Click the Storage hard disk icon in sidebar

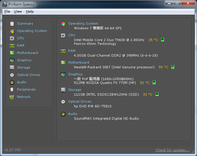point(12,67)
